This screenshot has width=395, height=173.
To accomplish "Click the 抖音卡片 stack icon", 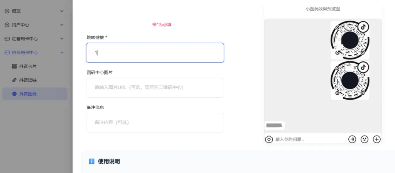I will pos(14,66).
